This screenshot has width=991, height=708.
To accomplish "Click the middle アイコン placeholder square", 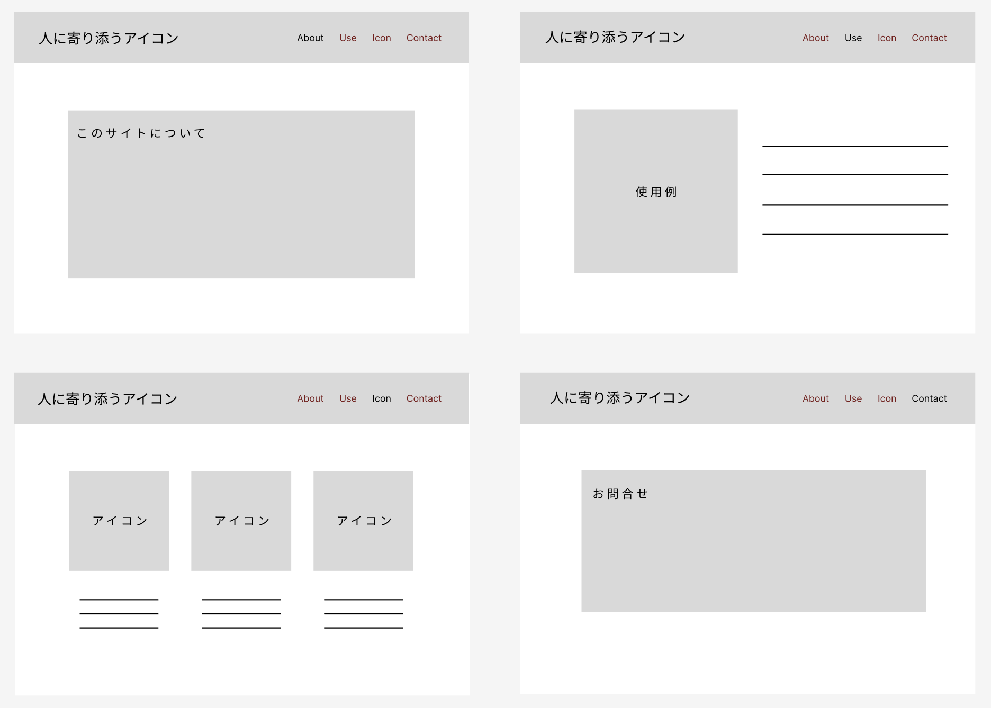I will click(x=241, y=521).
